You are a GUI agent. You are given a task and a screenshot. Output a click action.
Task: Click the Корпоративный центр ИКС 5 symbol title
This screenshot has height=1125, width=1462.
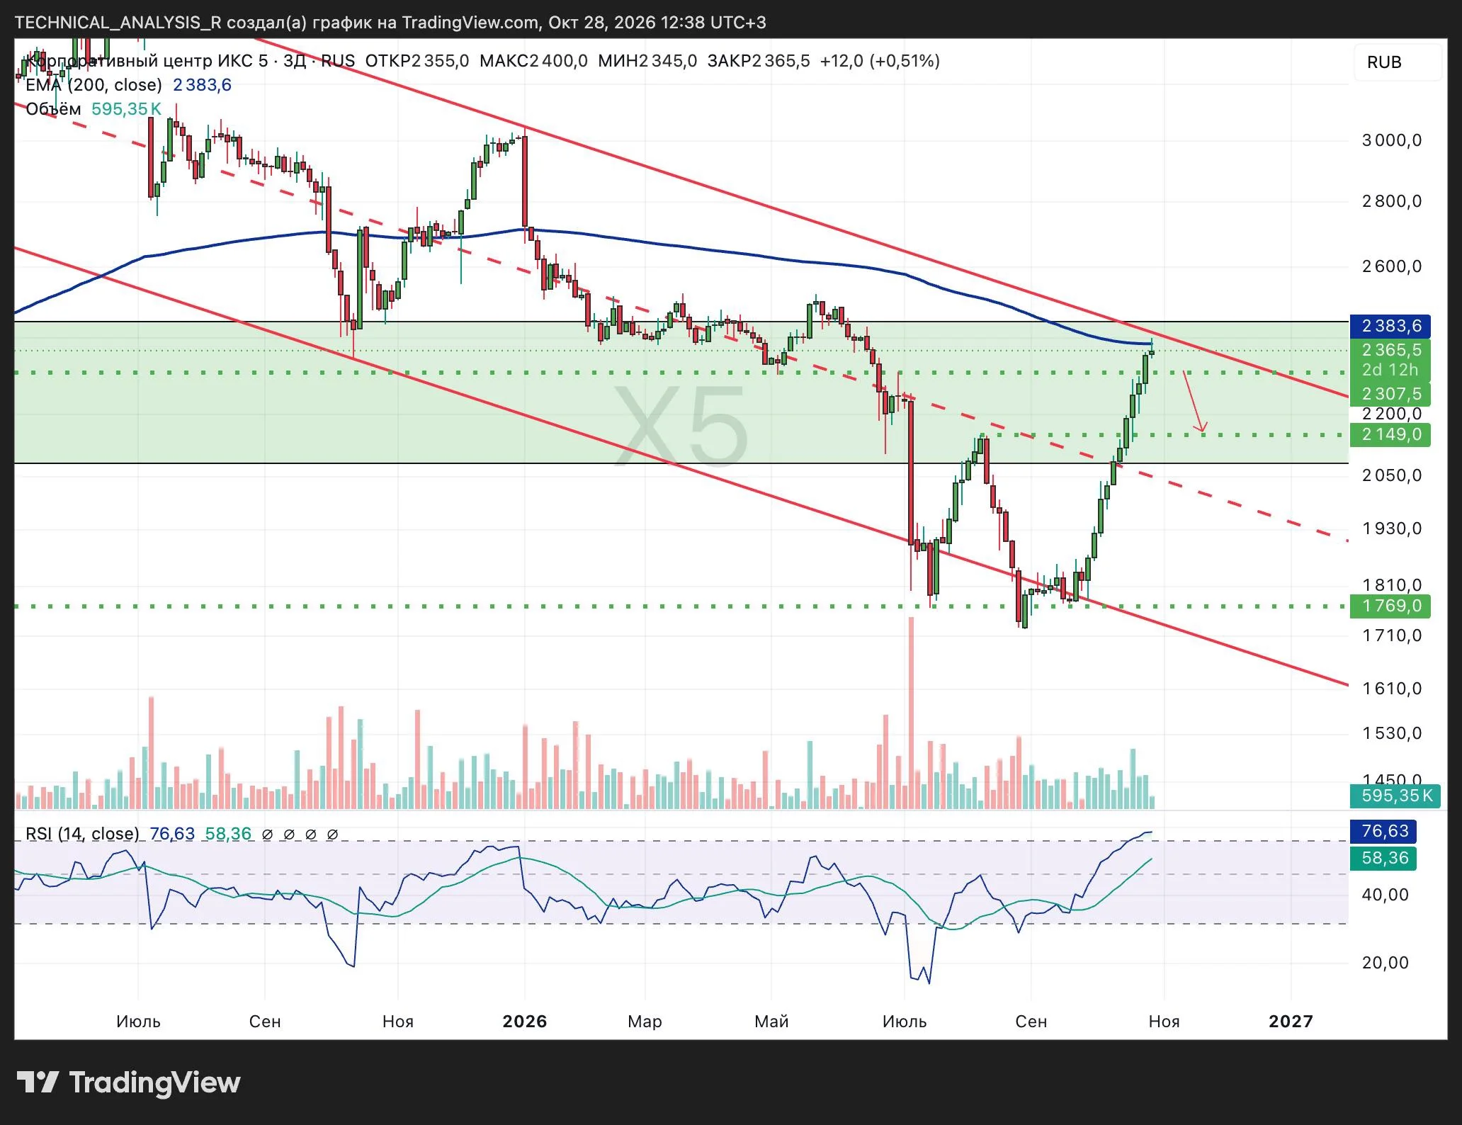(148, 61)
